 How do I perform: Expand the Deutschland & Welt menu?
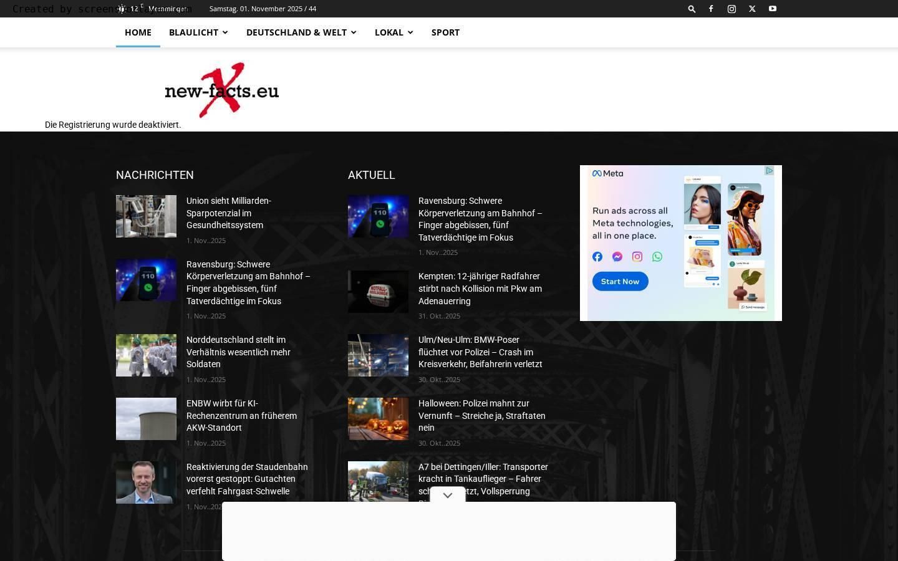(x=301, y=32)
